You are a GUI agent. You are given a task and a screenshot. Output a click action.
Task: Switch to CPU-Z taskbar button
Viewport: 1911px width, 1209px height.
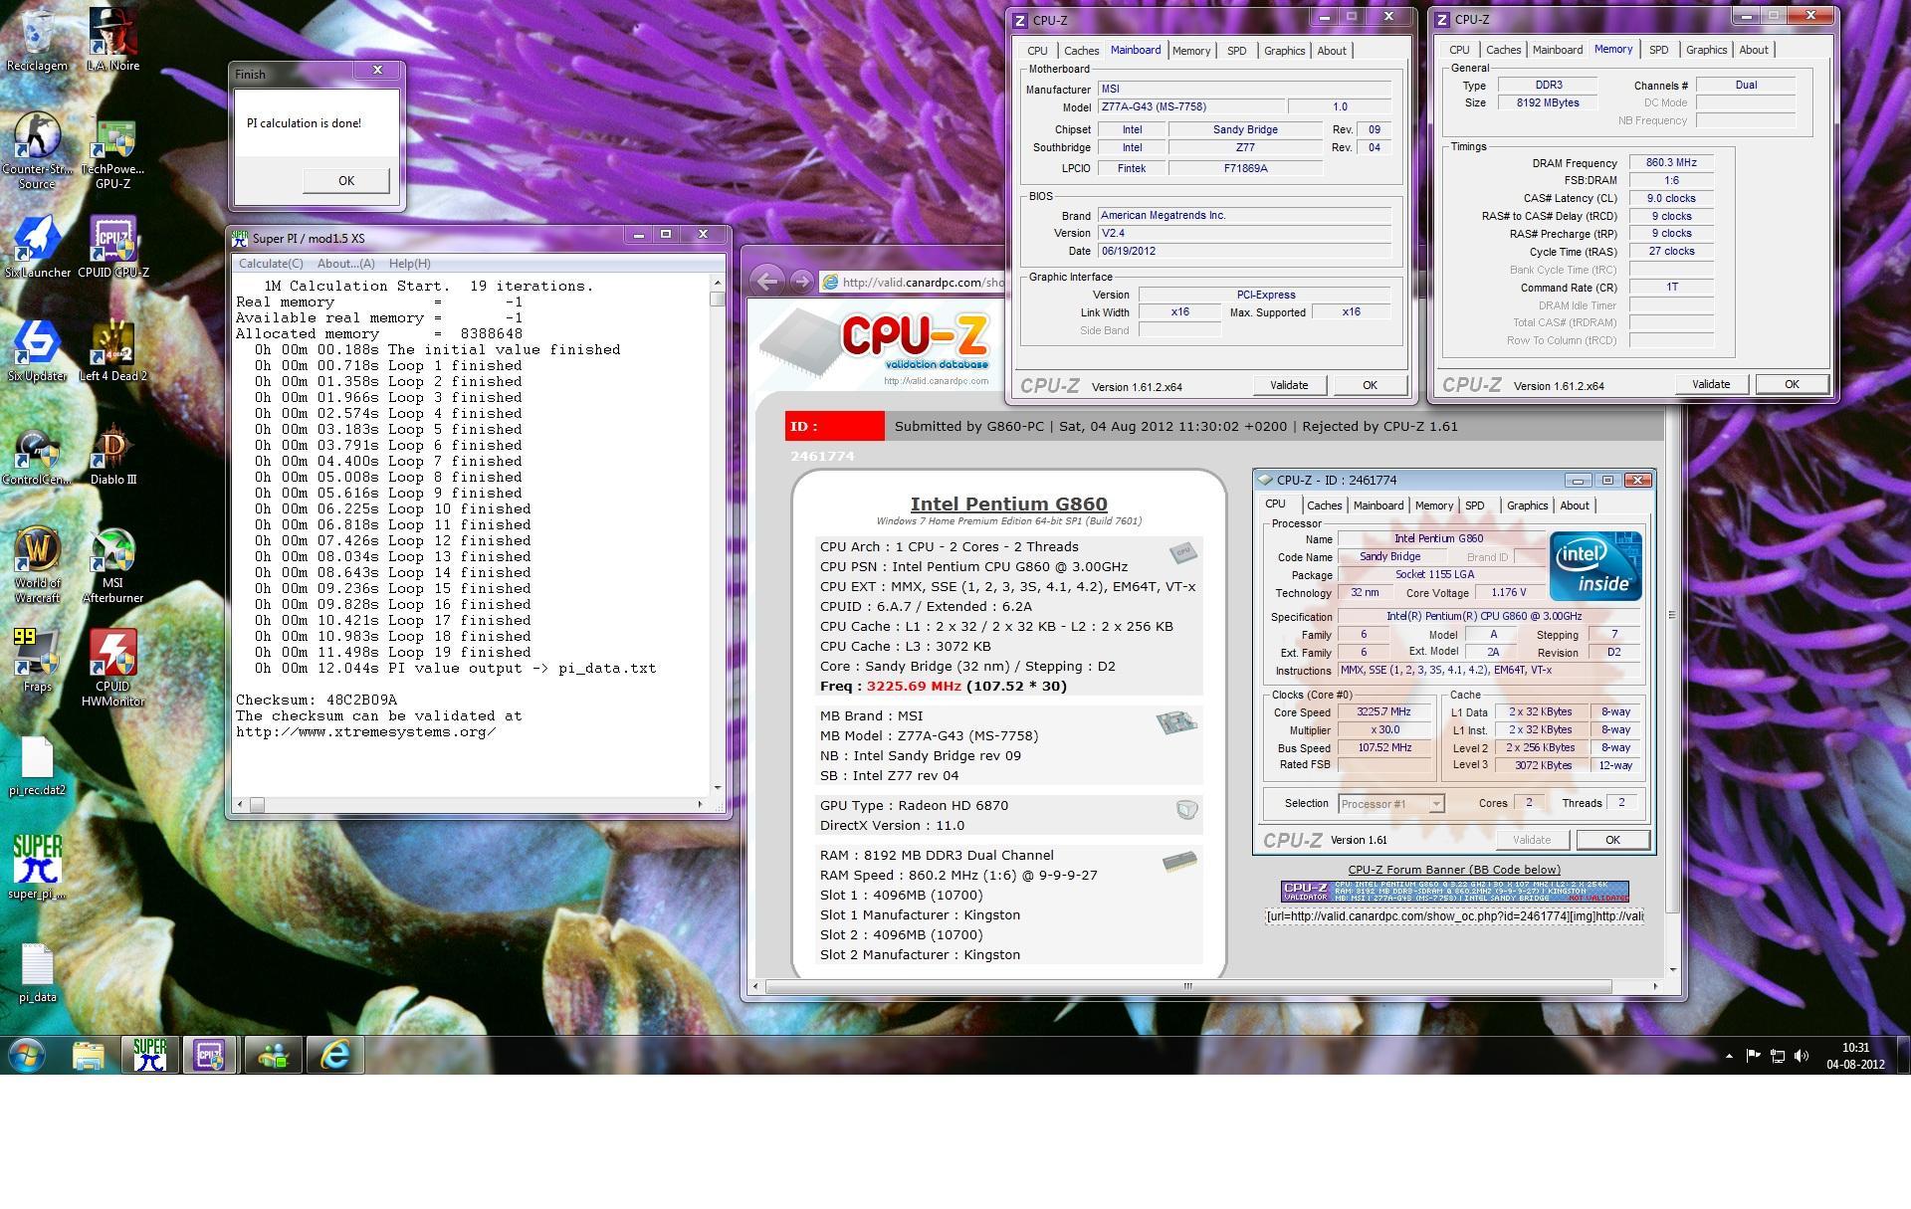click(210, 1055)
